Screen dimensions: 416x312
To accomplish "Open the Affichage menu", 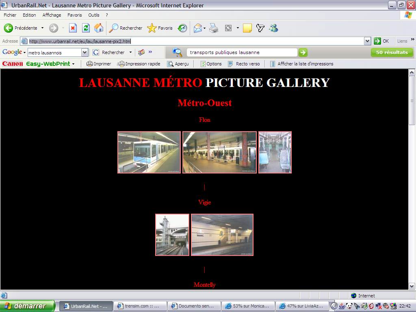I will coord(52,15).
